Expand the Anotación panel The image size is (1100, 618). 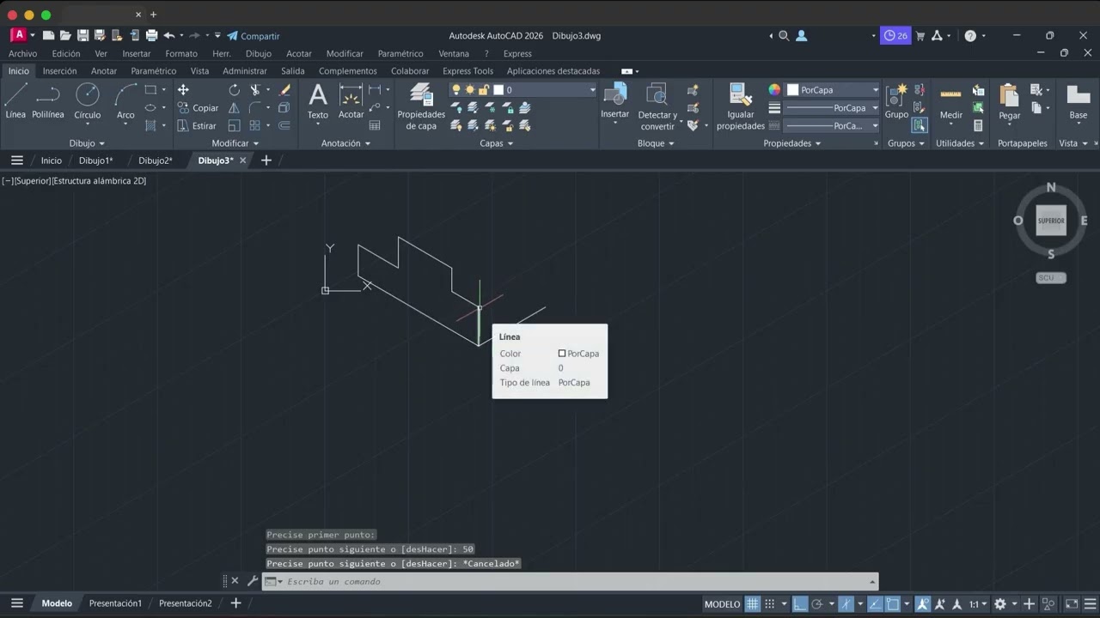346,143
